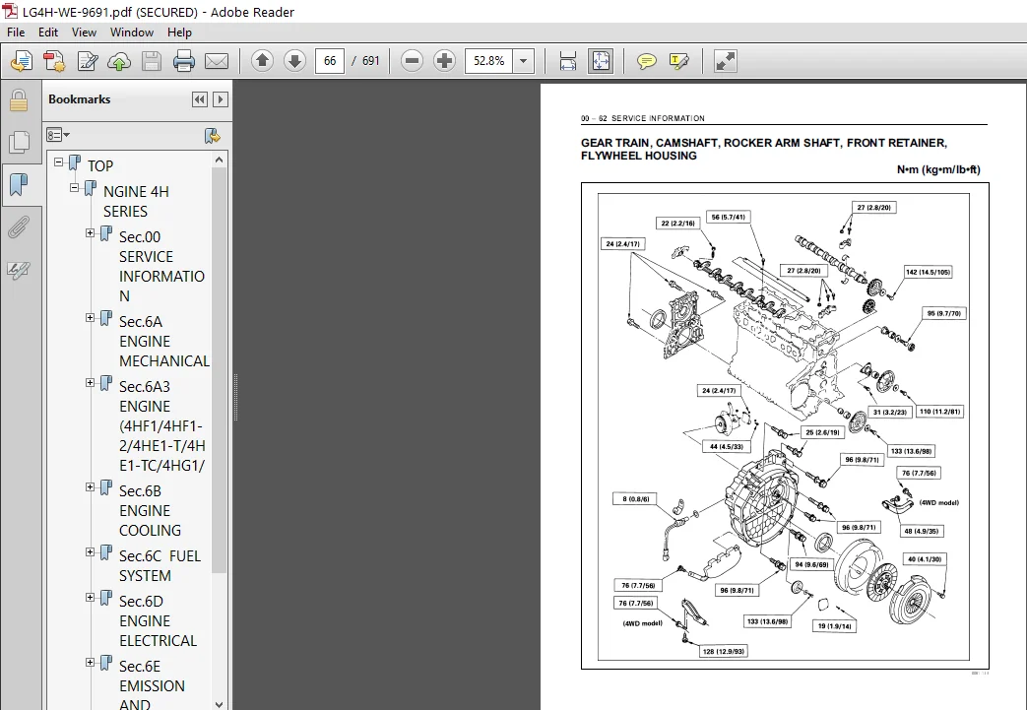Toggle the Bookmarks panel icon
Viewport: 1027px width, 710px height.
click(19, 185)
